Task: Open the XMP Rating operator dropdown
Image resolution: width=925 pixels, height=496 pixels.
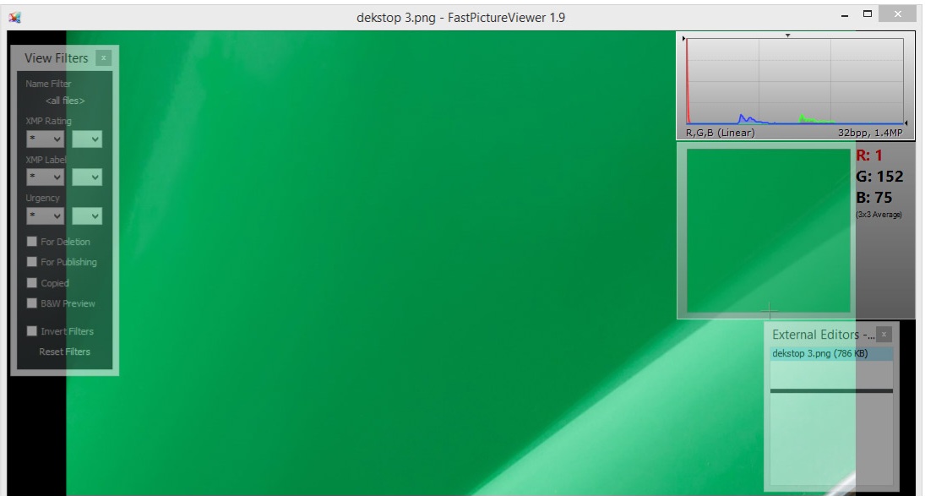Action: (x=46, y=138)
